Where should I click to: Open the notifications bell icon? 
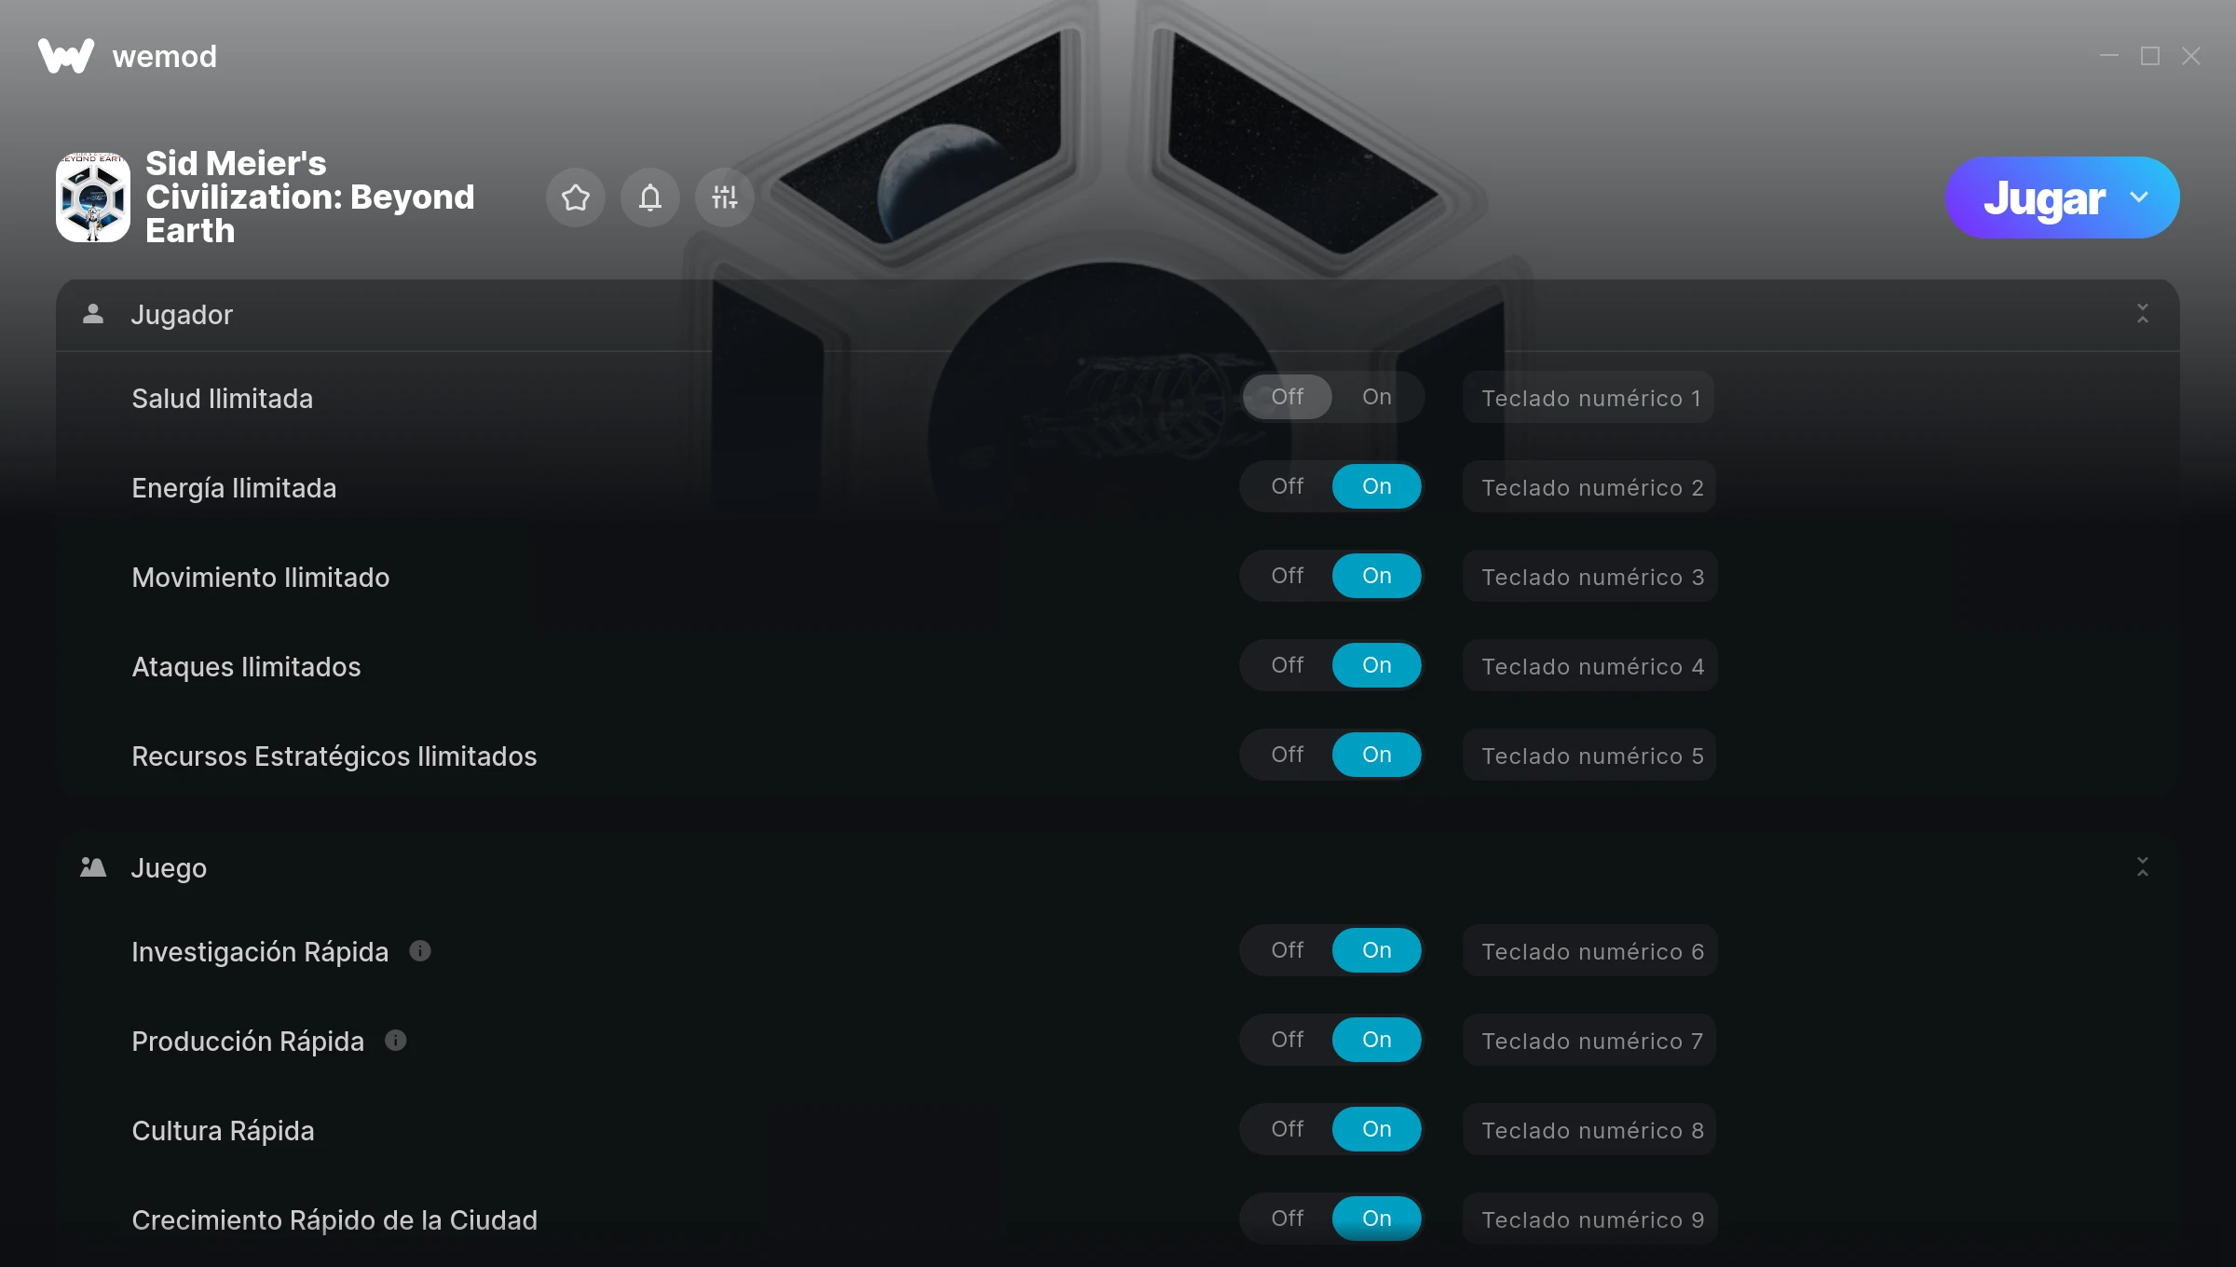[x=650, y=198]
